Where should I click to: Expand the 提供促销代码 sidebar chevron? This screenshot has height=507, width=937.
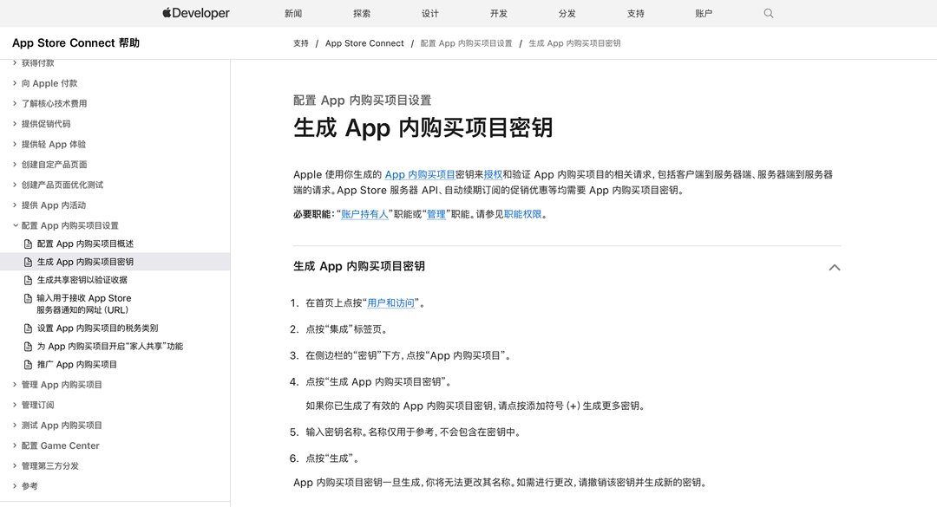tap(15, 124)
